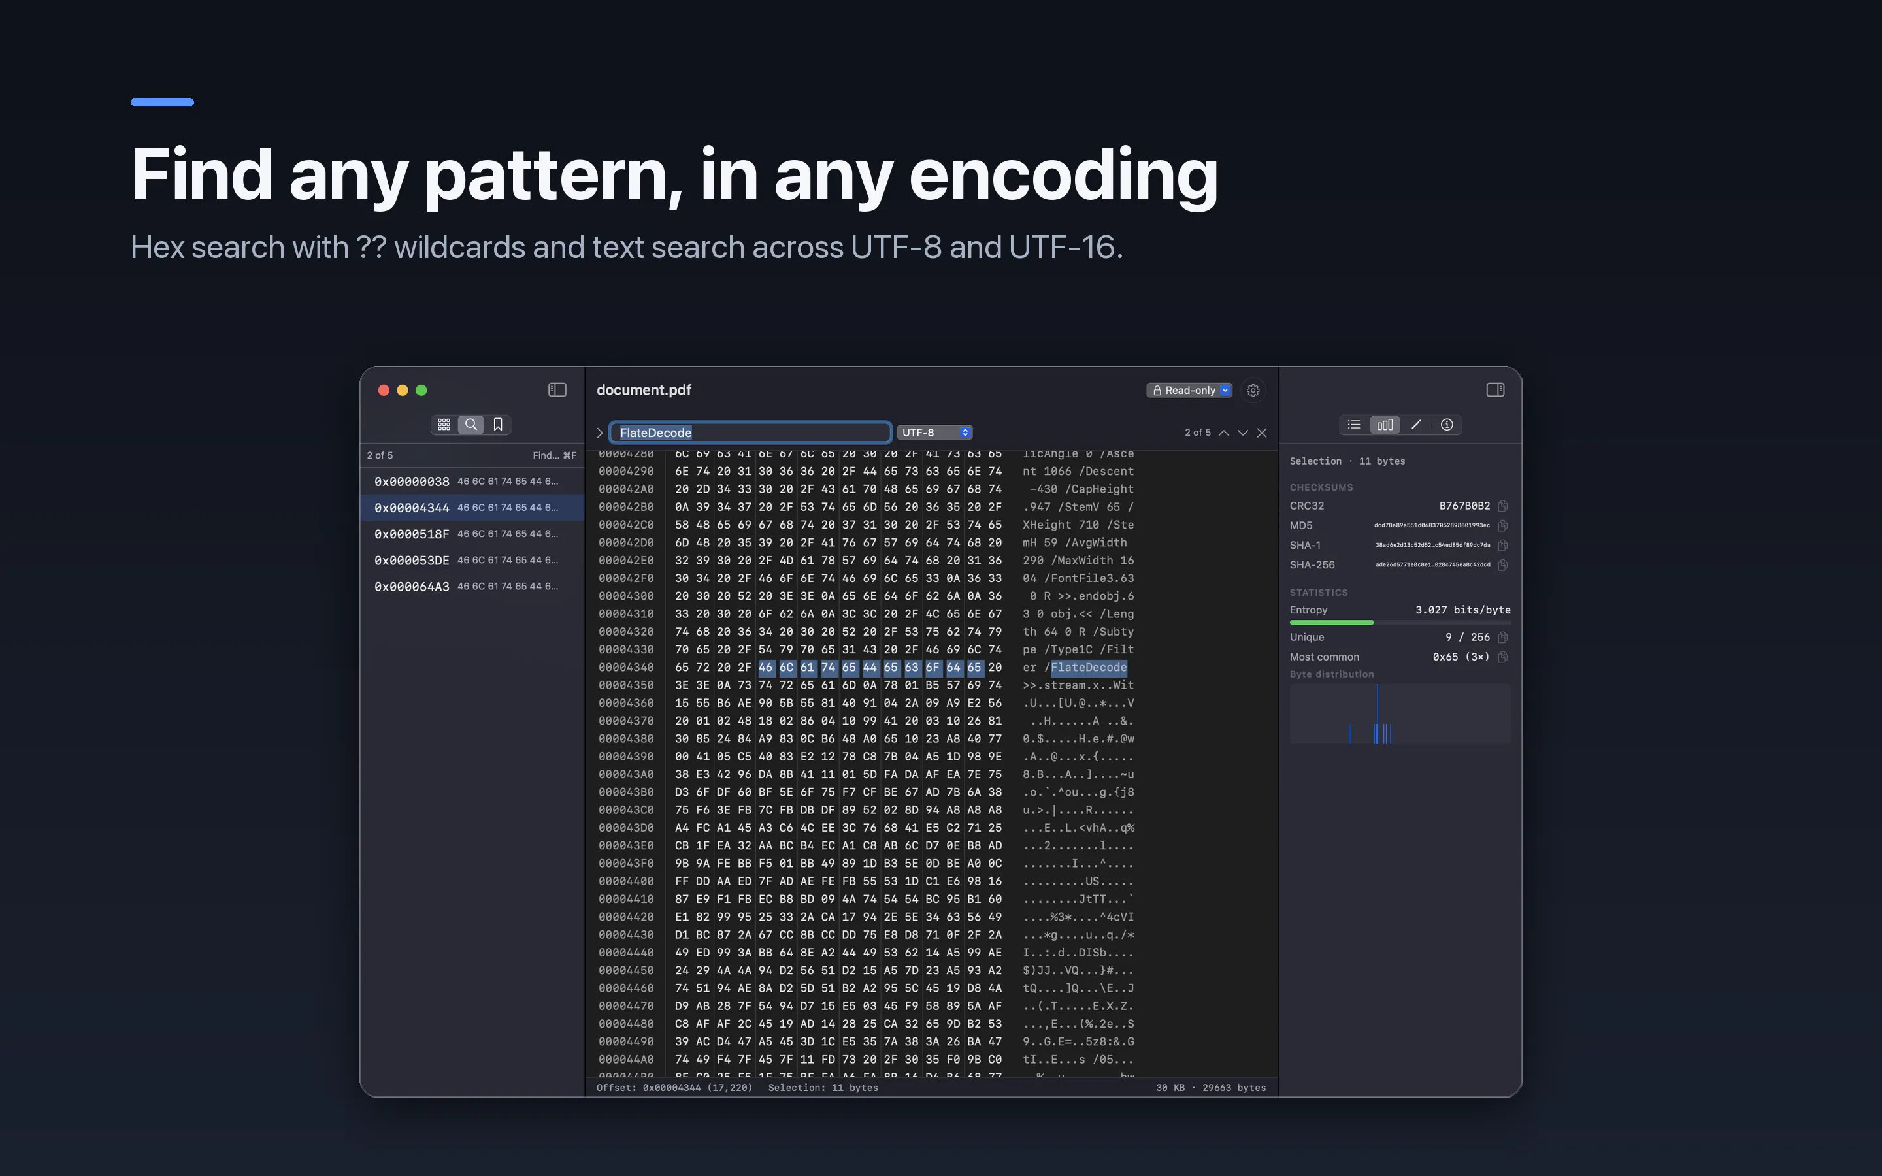This screenshot has width=1882, height=1176.
Task: Click the 3.027 bits/byte entropy value
Action: 1463,610
